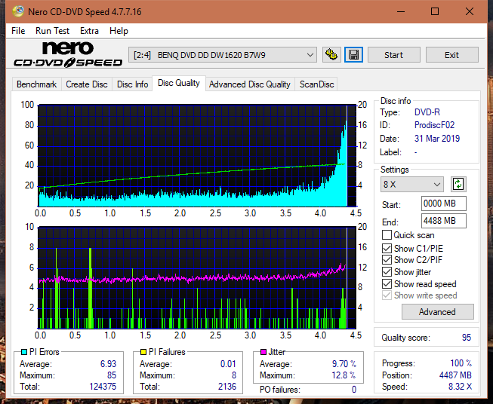Click the Start position field 0000 MB
The width and height of the screenshot is (493, 404).
(443, 204)
